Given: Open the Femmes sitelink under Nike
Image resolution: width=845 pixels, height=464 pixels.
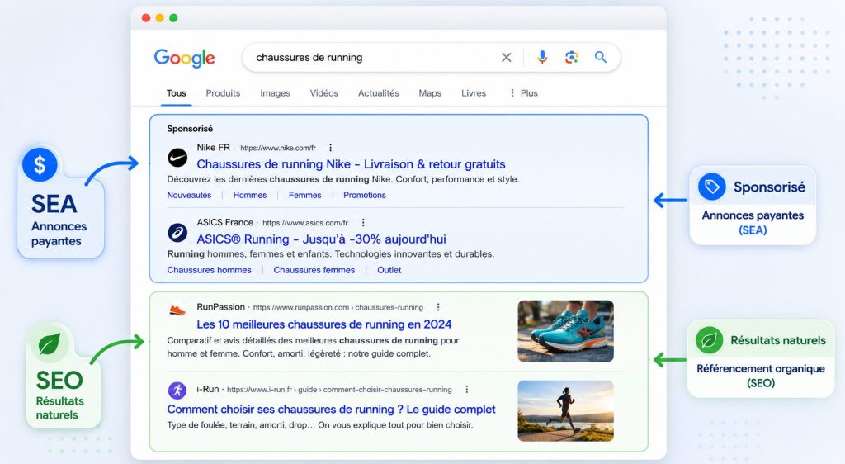Looking at the screenshot, I should [305, 195].
